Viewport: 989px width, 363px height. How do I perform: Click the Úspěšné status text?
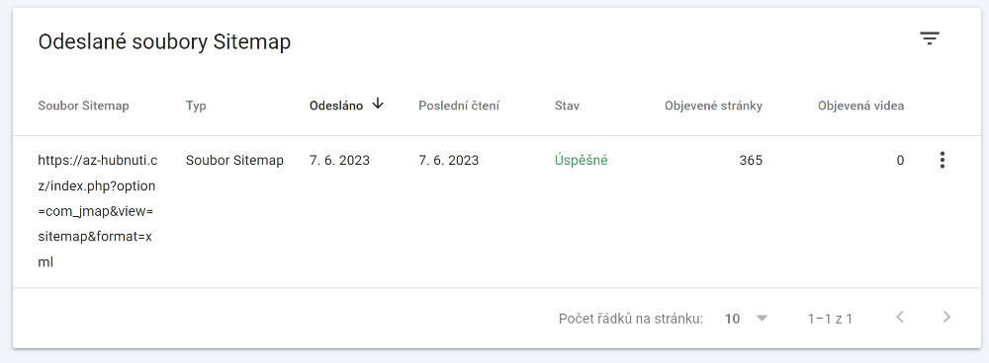581,161
